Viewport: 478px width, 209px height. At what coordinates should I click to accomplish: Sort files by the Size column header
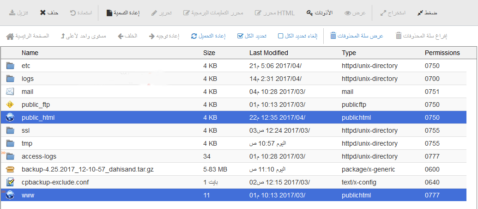[209, 53]
